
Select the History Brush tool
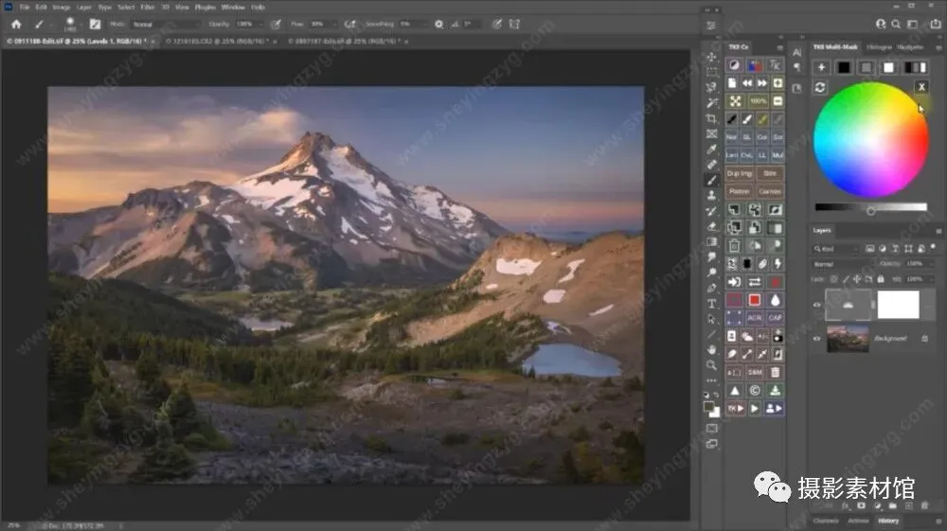pos(712,210)
